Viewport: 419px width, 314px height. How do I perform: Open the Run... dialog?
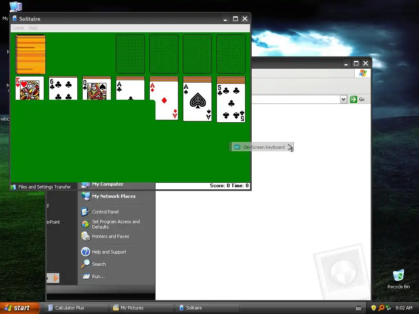(98, 276)
